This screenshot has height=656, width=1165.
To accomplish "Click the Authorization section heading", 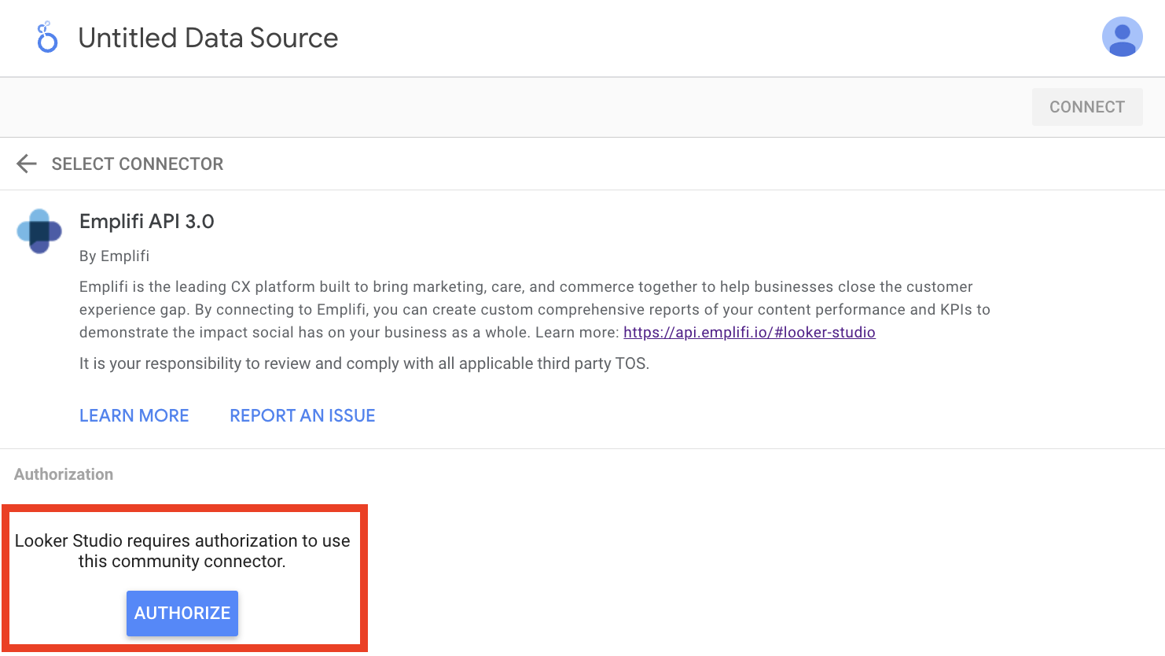I will tap(64, 474).
